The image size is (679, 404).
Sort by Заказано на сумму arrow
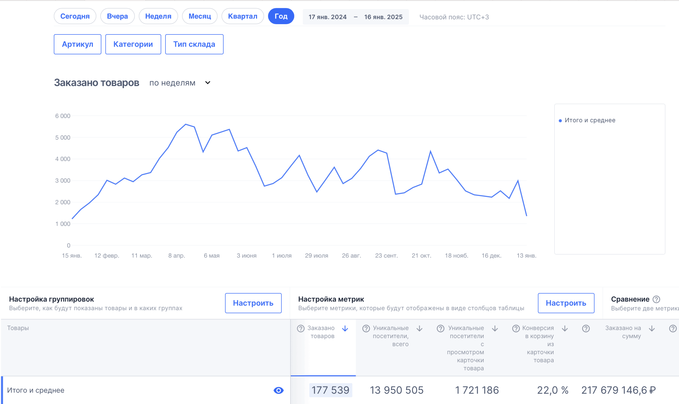point(651,328)
